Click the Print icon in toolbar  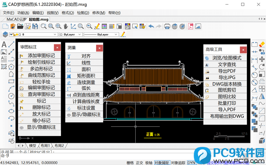click(167, 26)
